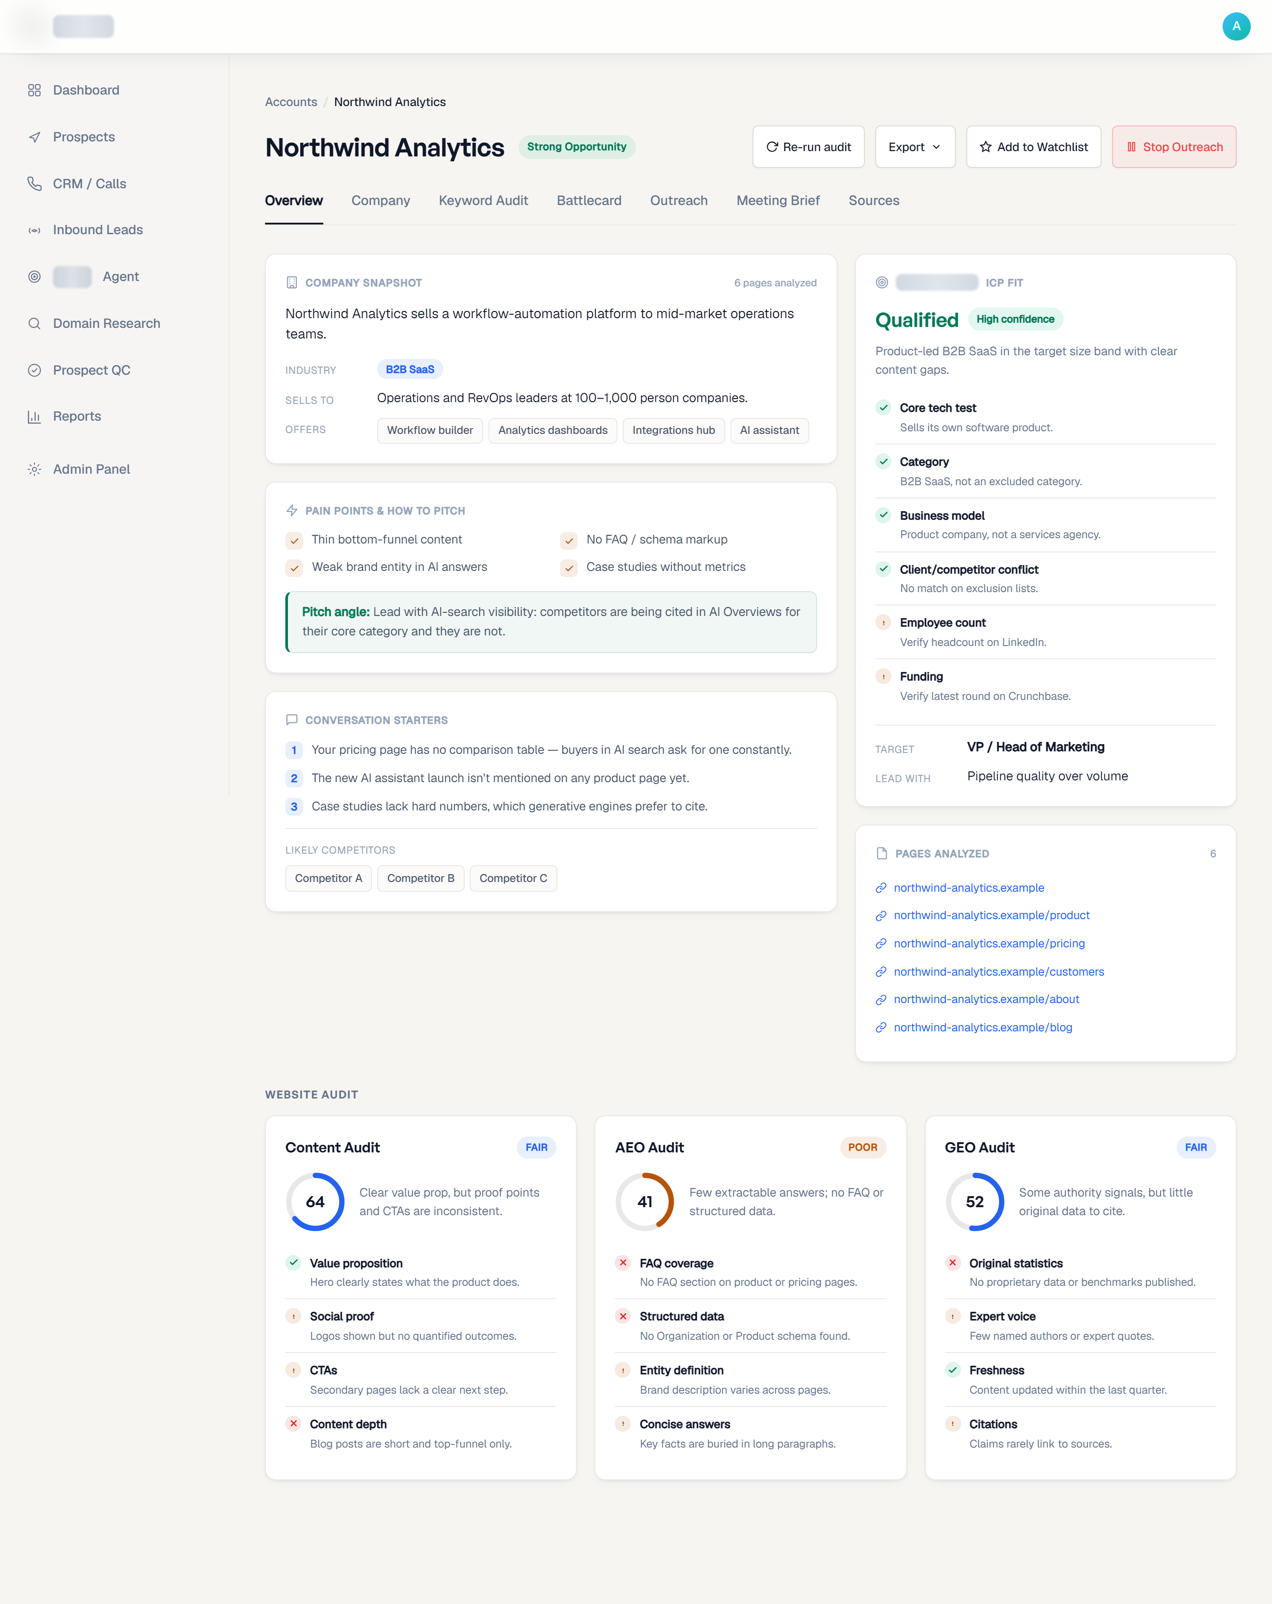Click link icon next to the /blog URL
1272x1604 pixels.
pyautogui.click(x=881, y=1027)
